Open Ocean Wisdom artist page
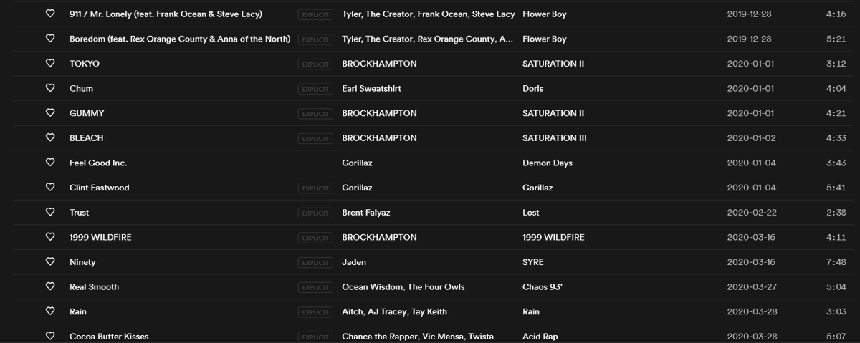 (x=372, y=287)
